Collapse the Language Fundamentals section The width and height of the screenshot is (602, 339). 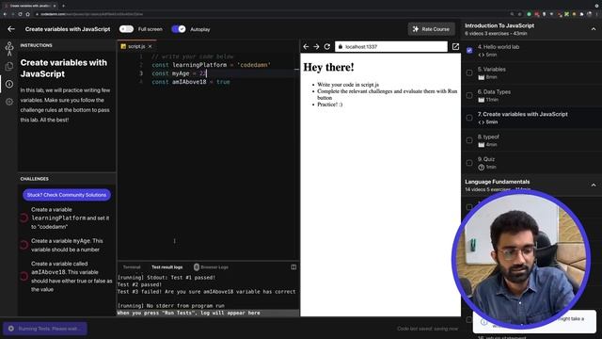click(x=594, y=185)
